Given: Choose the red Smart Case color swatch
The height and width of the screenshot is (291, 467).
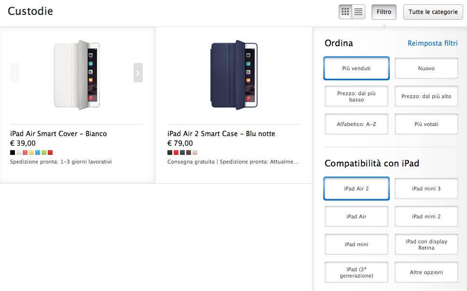Looking at the screenshot, I should coord(176,152).
